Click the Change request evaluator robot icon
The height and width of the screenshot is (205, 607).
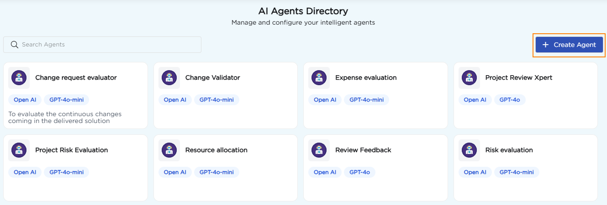pyautogui.click(x=19, y=78)
